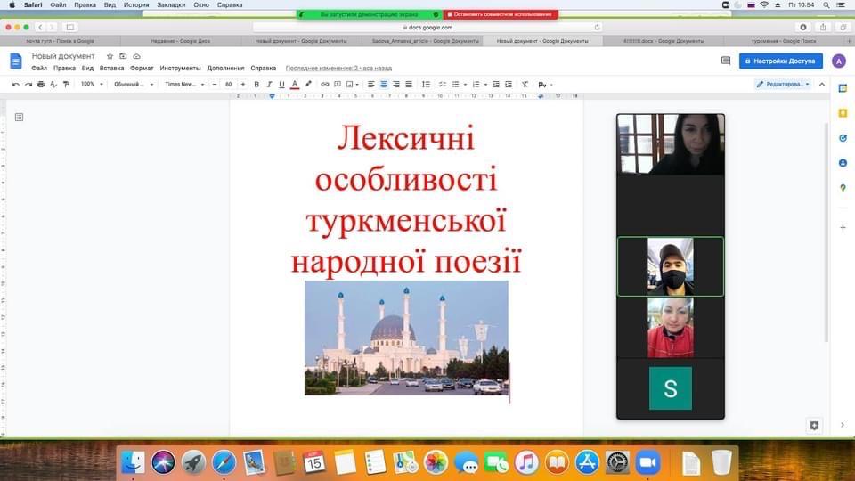
Task: Click the clear formatting icon
Action: [x=525, y=84]
